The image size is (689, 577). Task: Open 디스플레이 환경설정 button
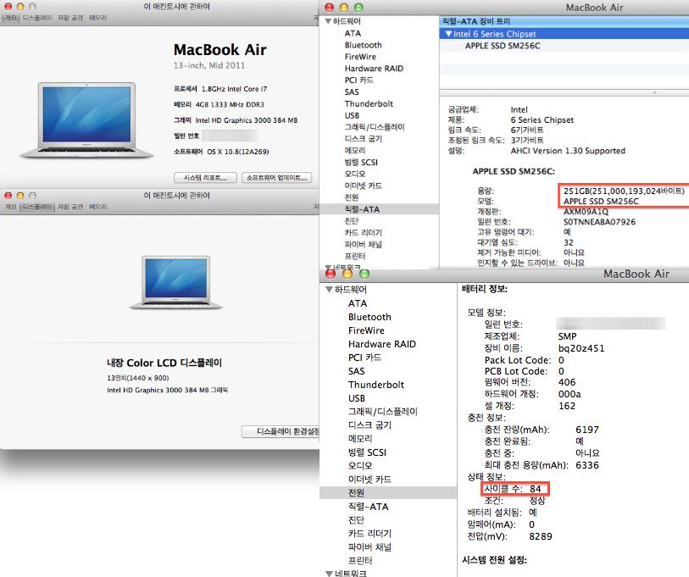point(281,431)
